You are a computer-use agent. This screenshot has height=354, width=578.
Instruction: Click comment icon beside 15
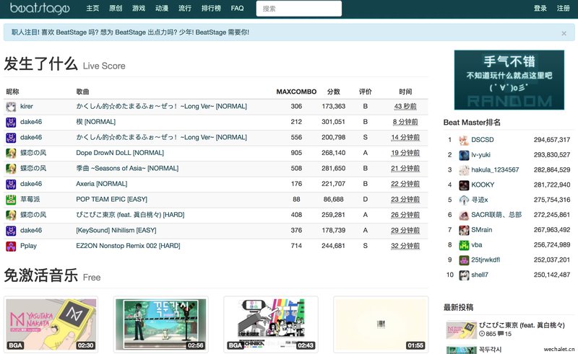(501, 334)
